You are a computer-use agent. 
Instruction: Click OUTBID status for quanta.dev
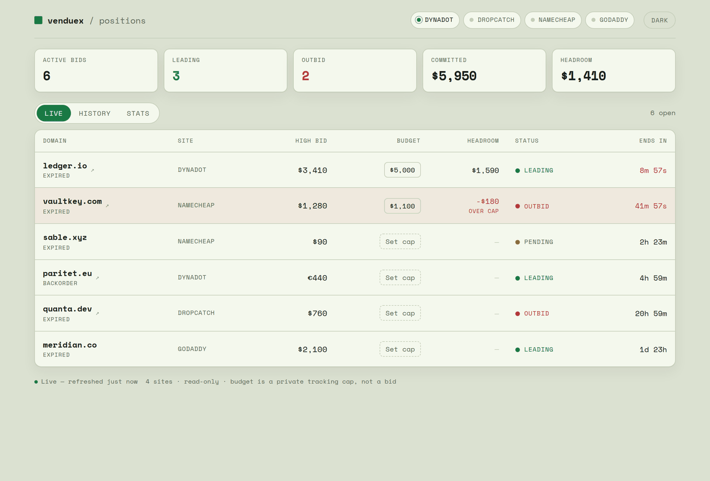pos(532,313)
